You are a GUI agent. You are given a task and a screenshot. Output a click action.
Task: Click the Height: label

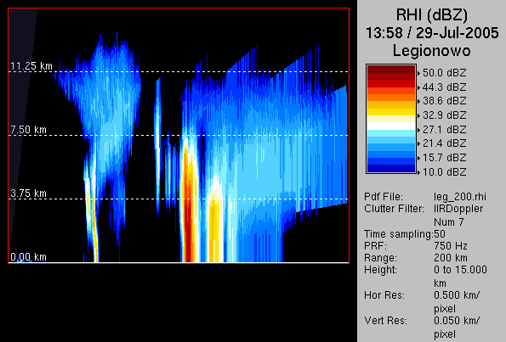pos(380,270)
